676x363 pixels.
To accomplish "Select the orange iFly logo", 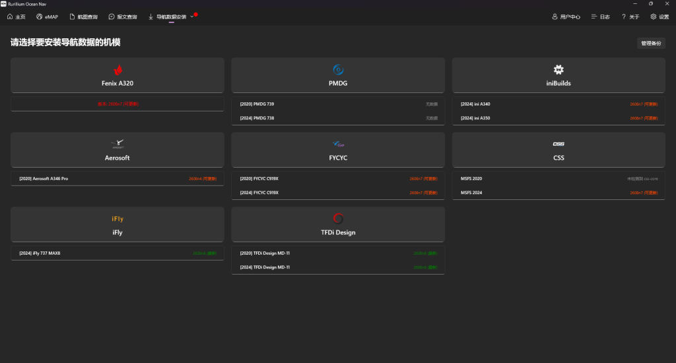I will coord(118,218).
